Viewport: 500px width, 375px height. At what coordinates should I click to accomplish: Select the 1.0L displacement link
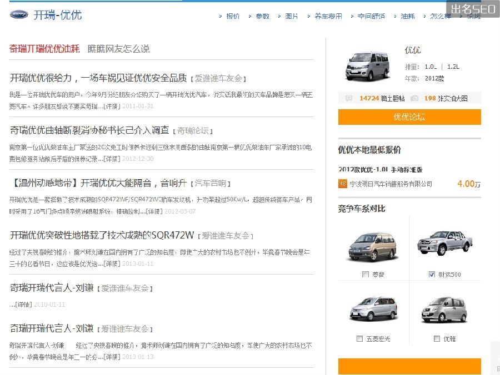click(431, 67)
